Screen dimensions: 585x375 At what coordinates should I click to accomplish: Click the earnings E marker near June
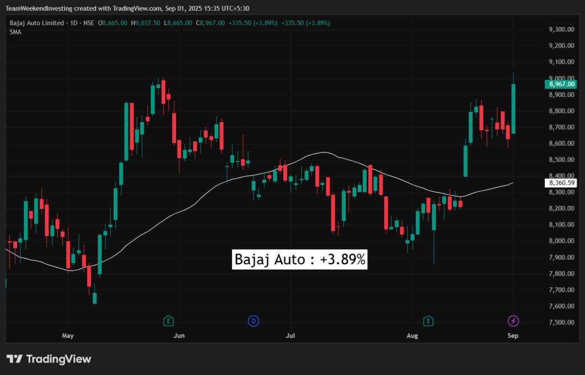pos(169,321)
